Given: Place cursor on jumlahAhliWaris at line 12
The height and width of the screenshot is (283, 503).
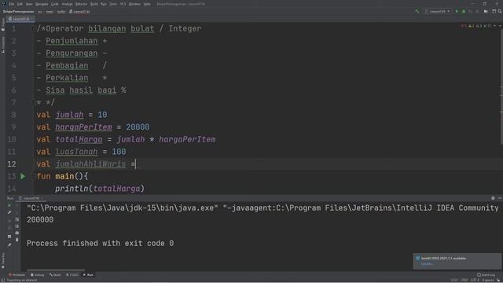Looking at the screenshot, I should click(x=90, y=164).
